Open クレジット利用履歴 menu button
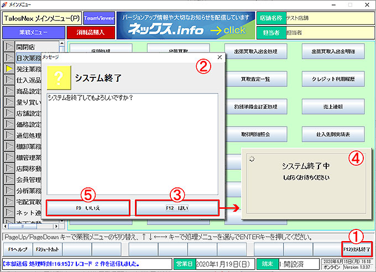Screen dimensions: 376x272 333,79
